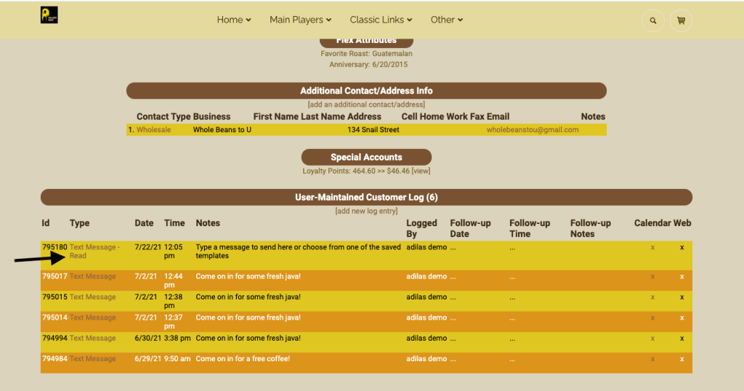Click log Id 794994
The image size is (744, 391).
pos(54,339)
